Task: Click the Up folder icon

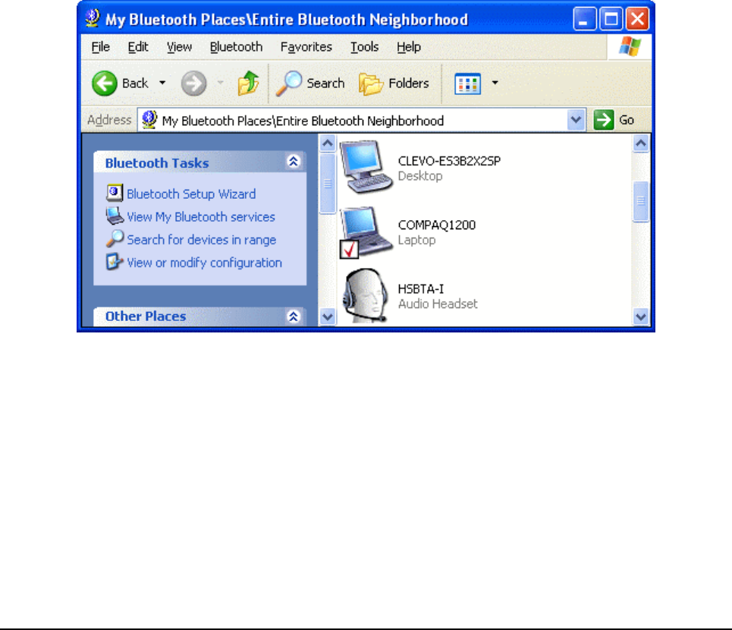Action: click(248, 83)
